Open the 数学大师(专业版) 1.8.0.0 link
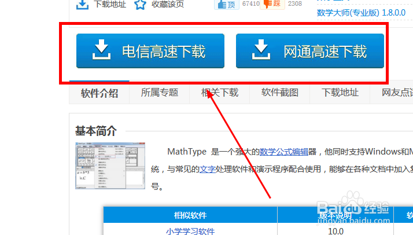The width and height of the screenshot is (413, 235). [x=361, y=13]
